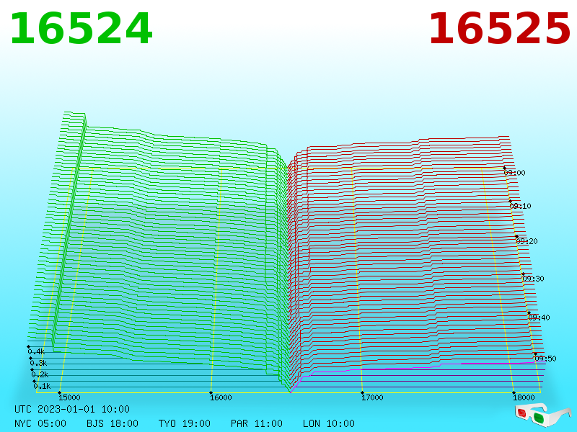Click the 0.3k volume axis label
This screenshot has height=432, width=577.
[x=38, y=364]
